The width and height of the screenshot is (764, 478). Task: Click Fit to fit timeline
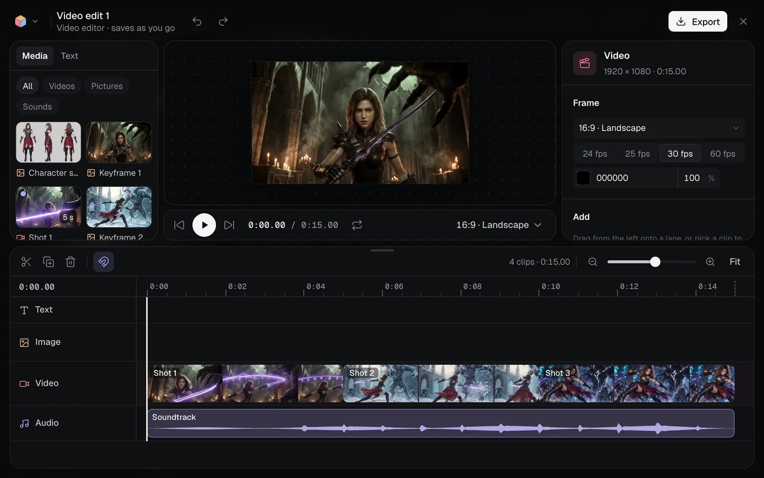click(735, 262)
